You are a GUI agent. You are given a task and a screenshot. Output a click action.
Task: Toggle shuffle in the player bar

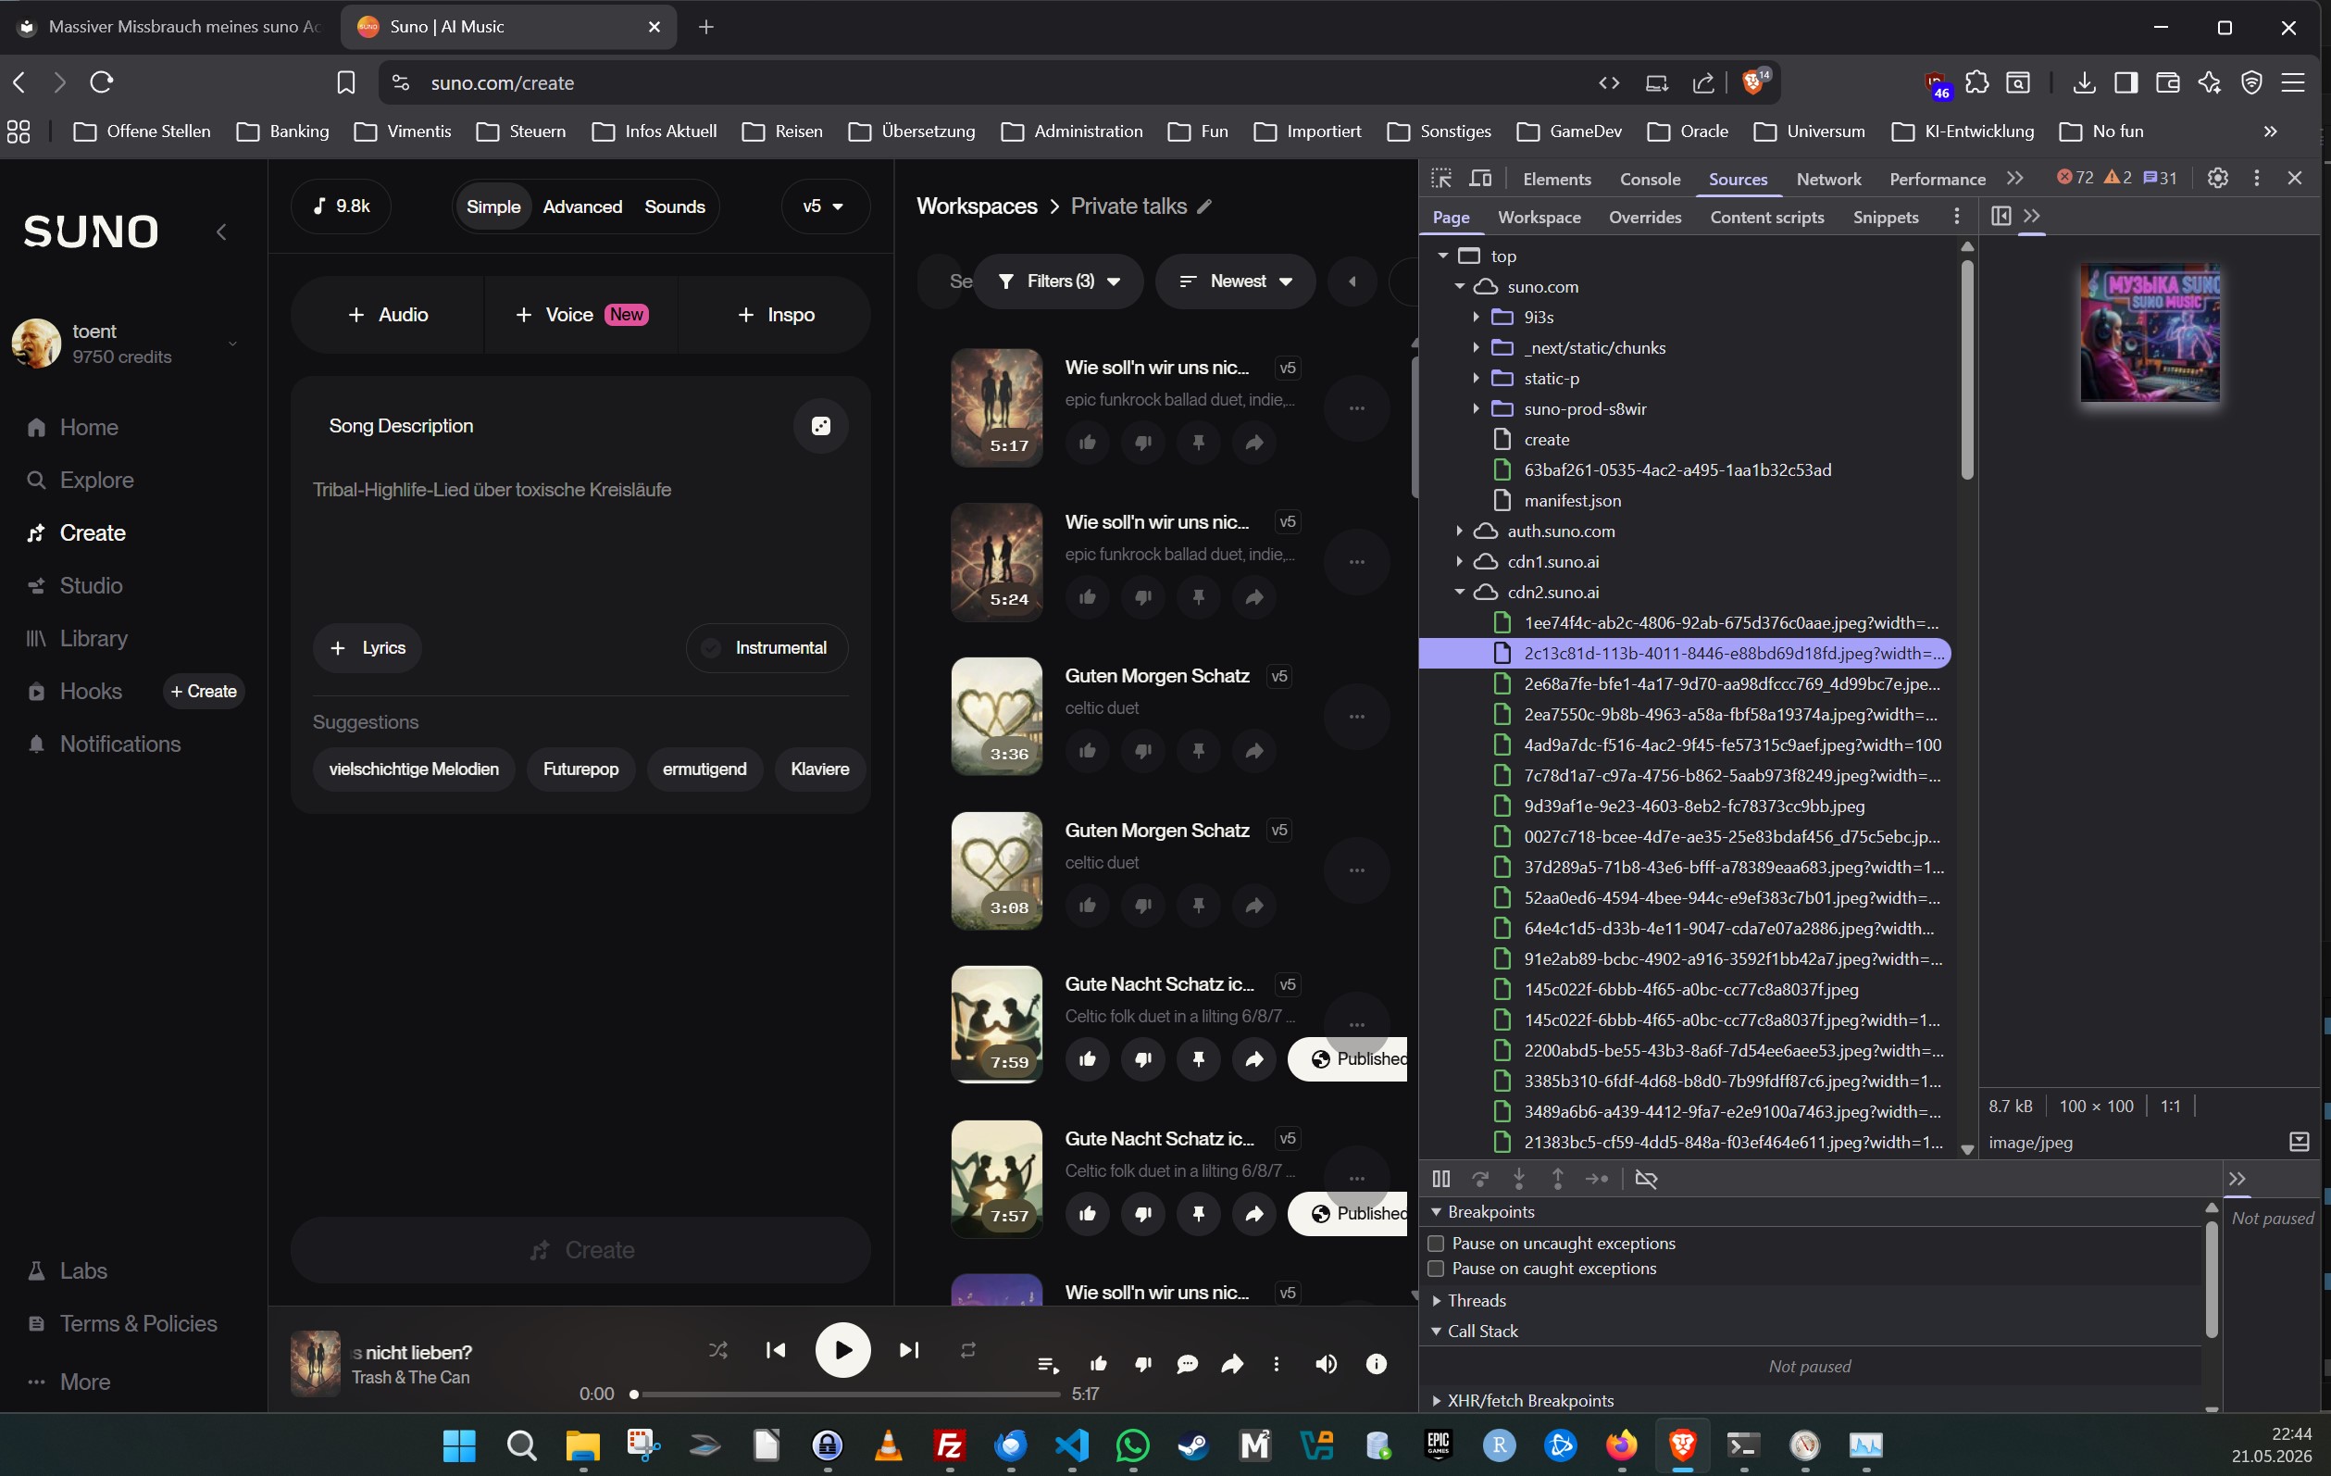pyautogui.click(x=717, y=1349)
